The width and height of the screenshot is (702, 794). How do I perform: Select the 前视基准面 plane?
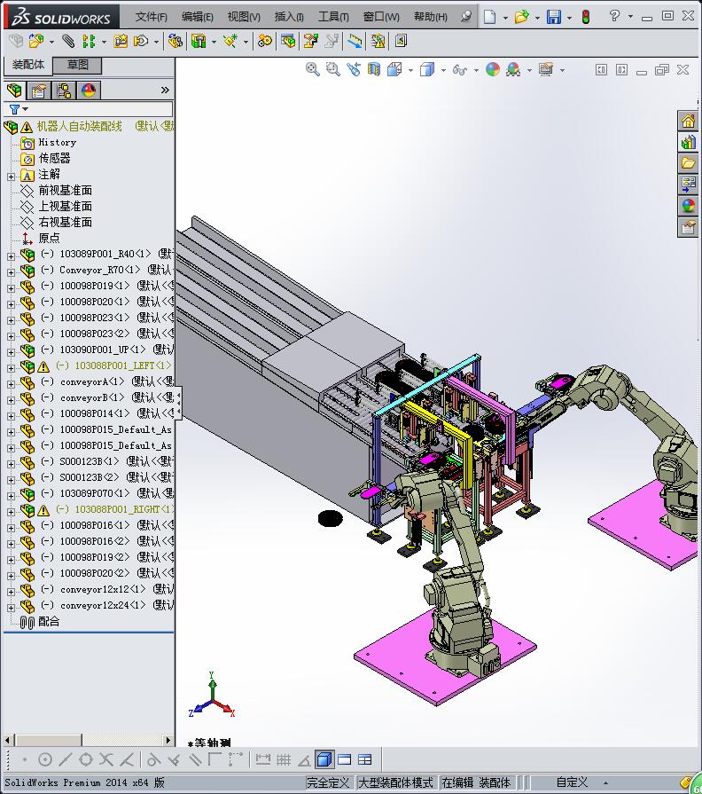point(66,191)
